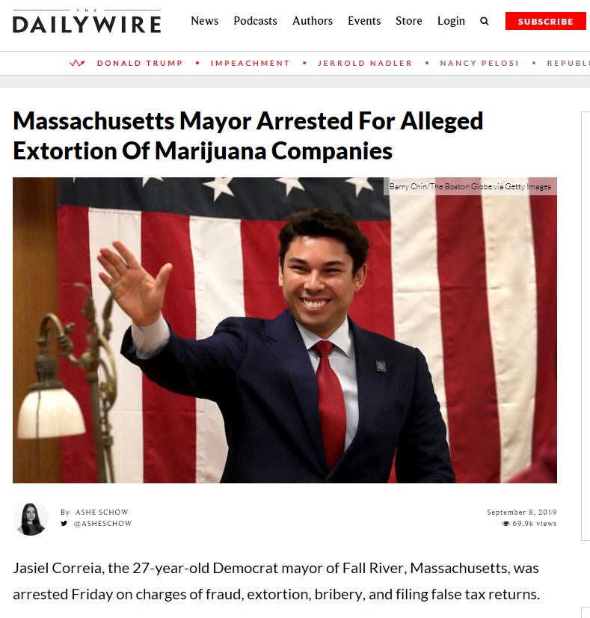Image resolution: width=590 pixels, height=618 pixels.
Task: Click the Twitter bird icon
Action: tap(64, 524)
